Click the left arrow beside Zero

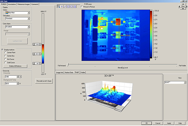click(179, 6)
